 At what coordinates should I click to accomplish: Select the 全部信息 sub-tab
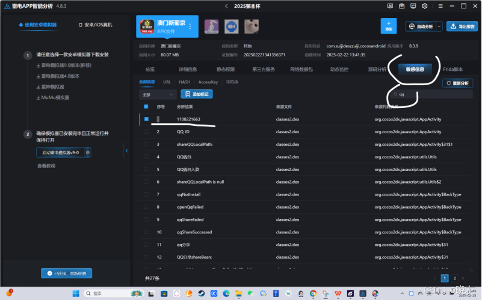(147, 82)
